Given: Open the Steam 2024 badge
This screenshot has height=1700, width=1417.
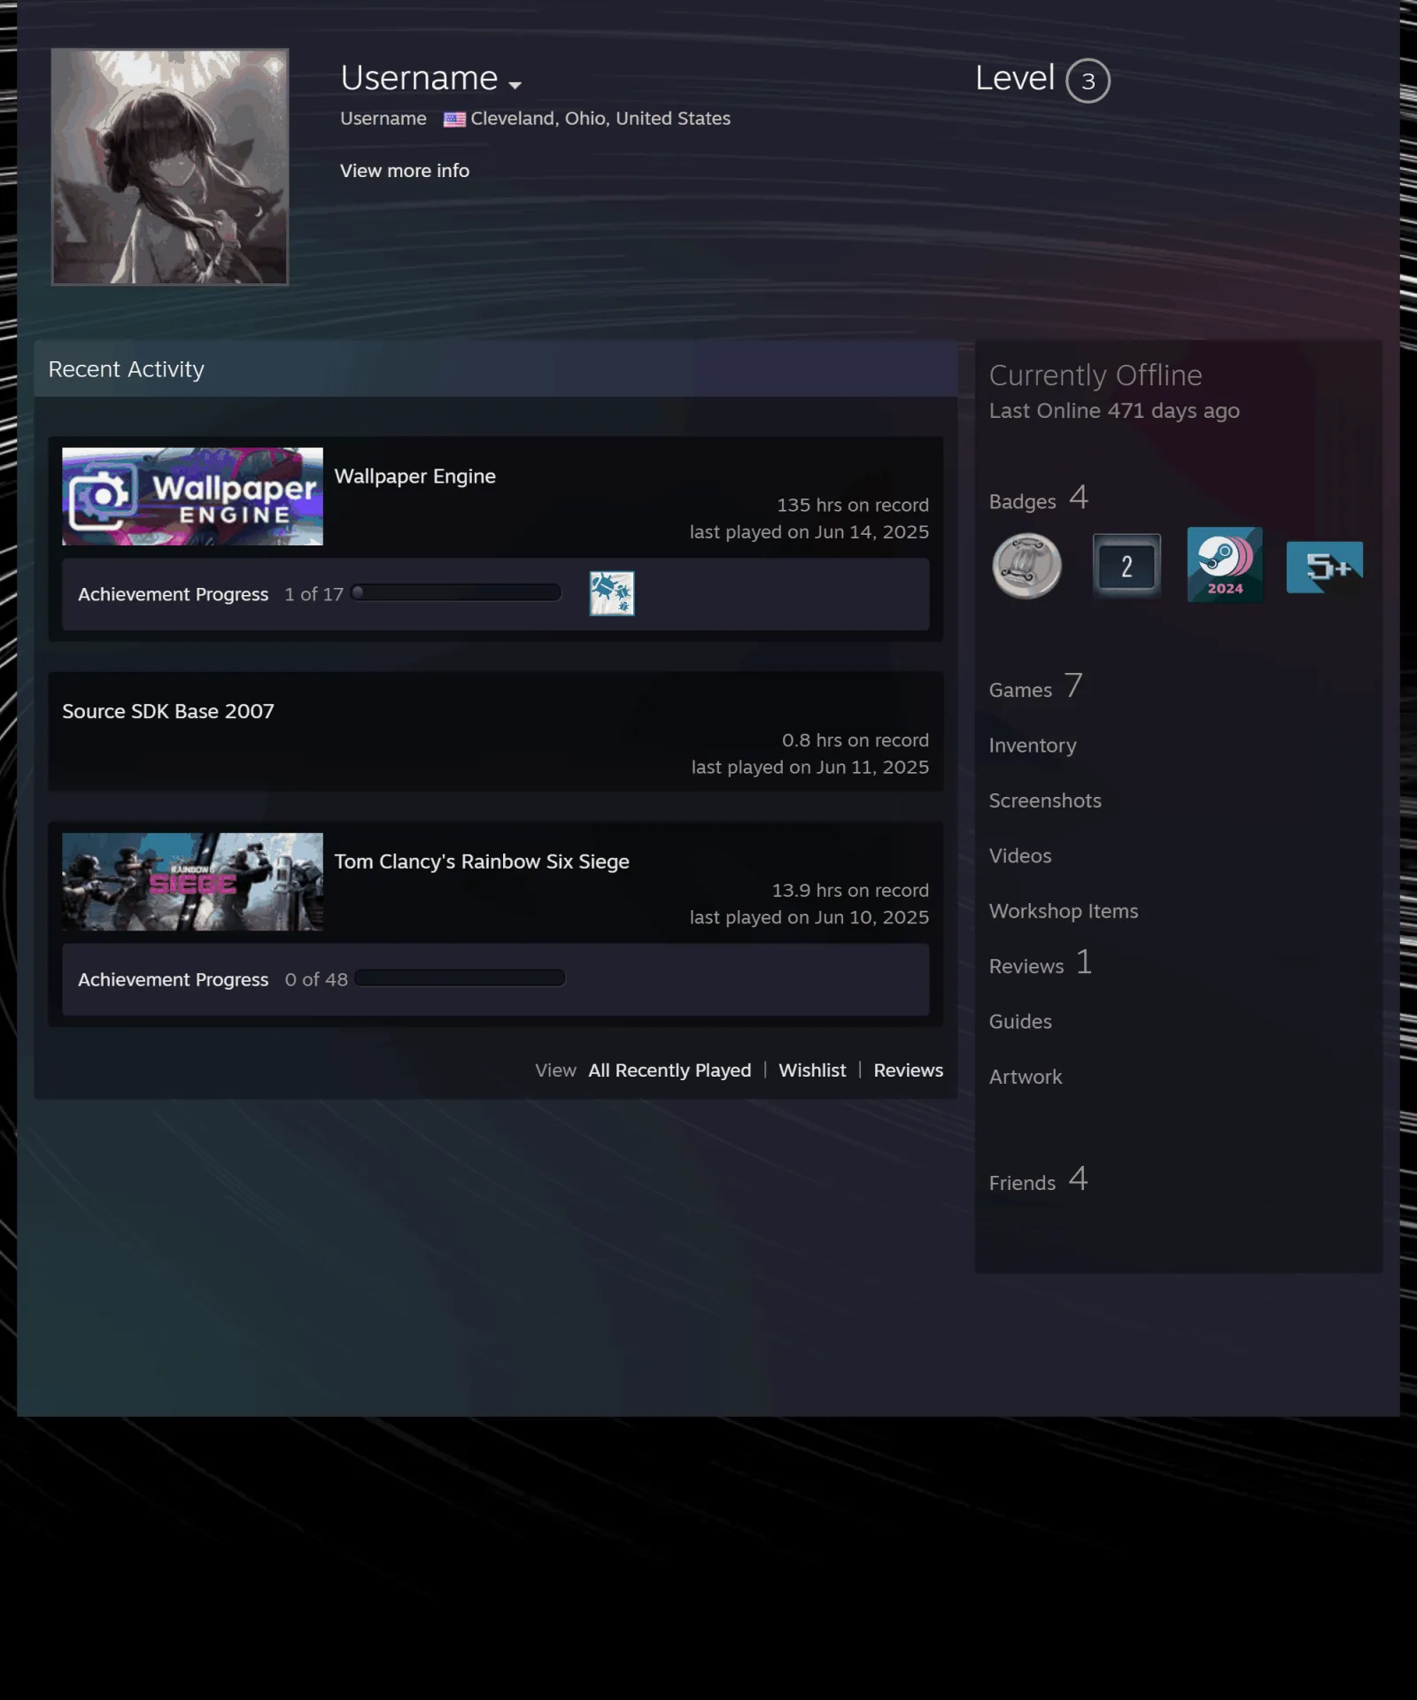Looking at the screenshot, I should tap(1225, 565).
